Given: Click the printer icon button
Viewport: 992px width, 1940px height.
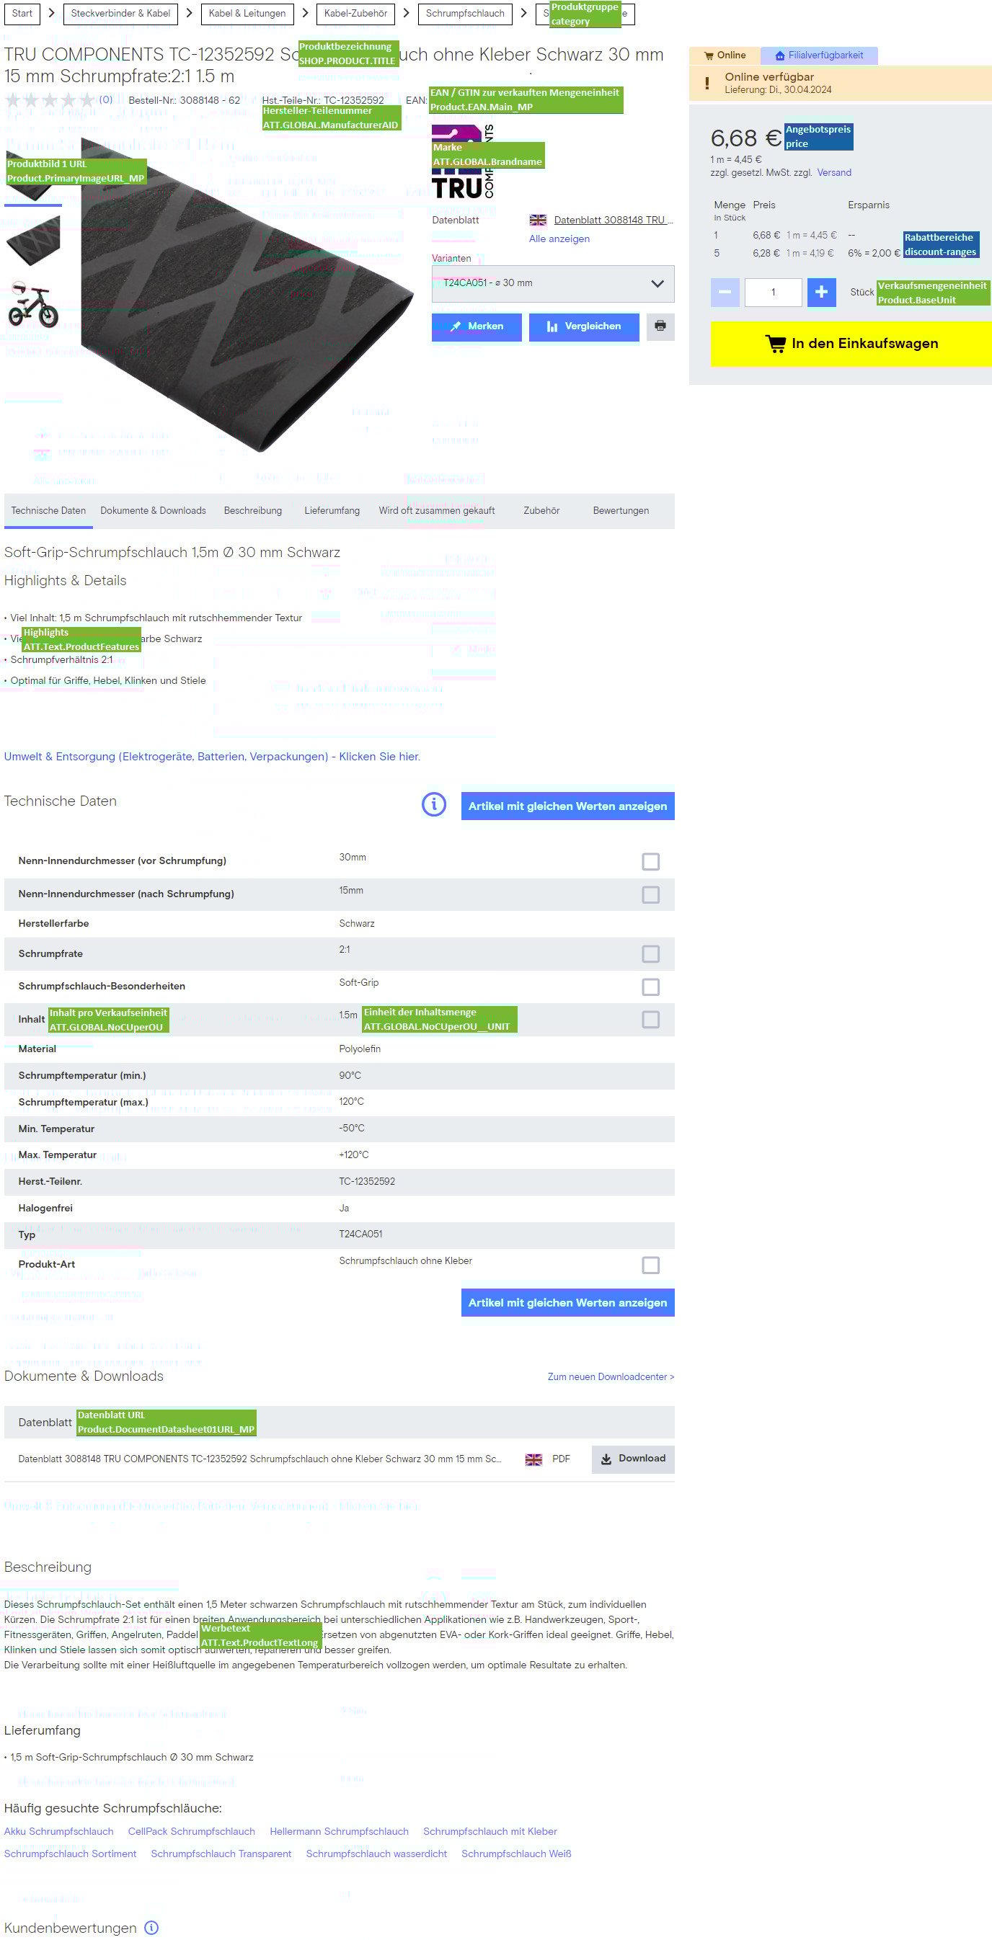Looking at the screenshot, I should 660,326.
